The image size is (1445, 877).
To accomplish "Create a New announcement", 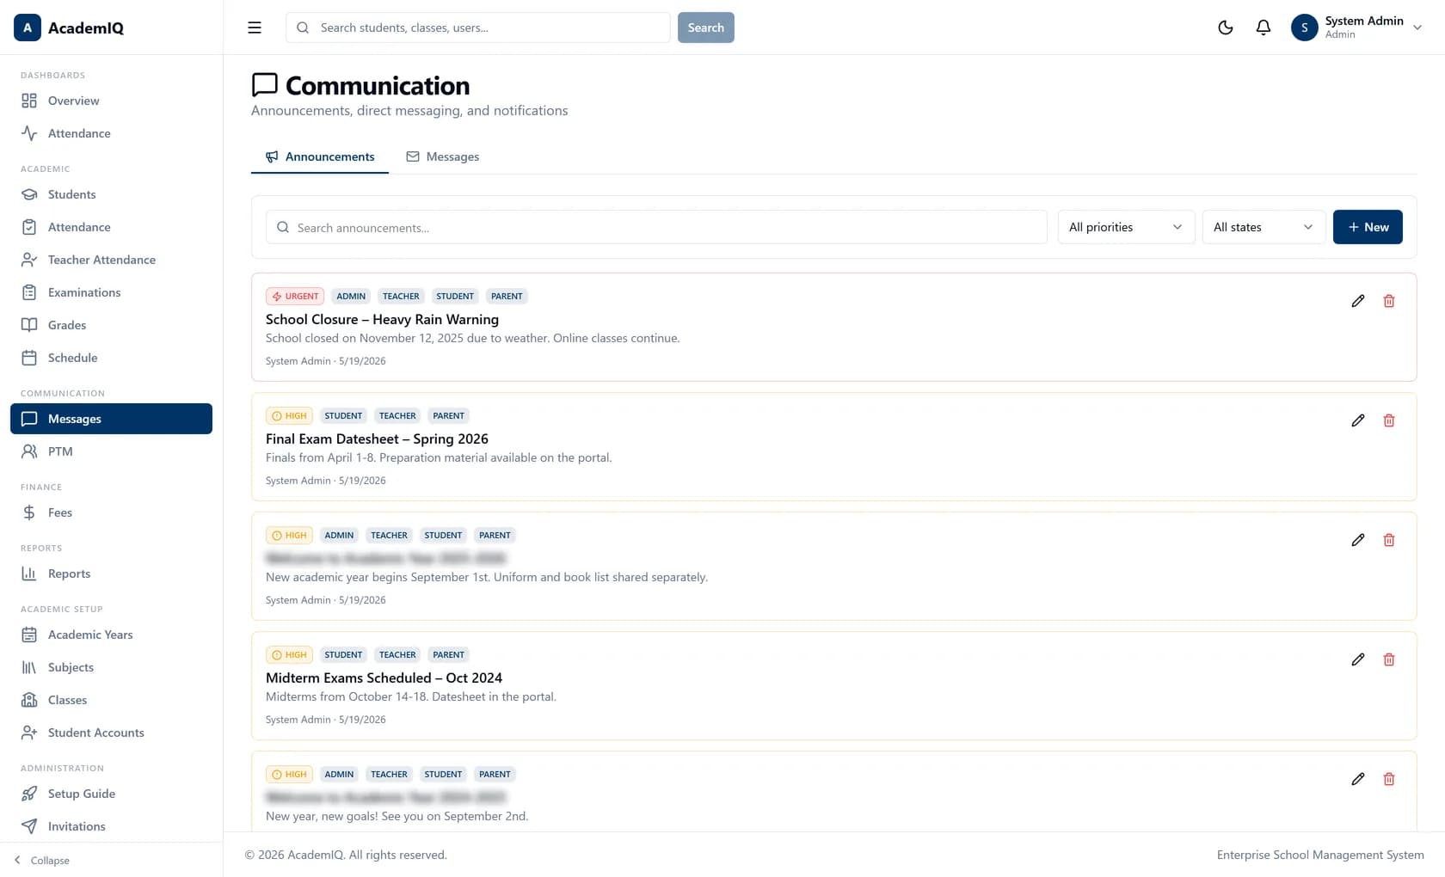I will click(1368, 227).
